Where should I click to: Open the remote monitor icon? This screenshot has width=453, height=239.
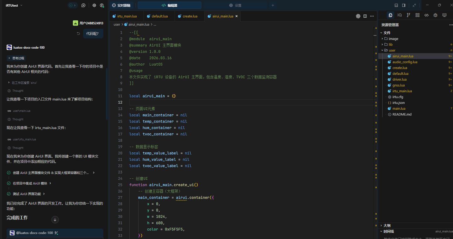[445, 15]
